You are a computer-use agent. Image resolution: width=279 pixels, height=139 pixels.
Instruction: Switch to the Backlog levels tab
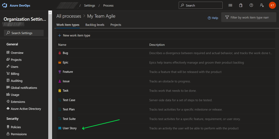pyautogui.click(x=95, y=25)
